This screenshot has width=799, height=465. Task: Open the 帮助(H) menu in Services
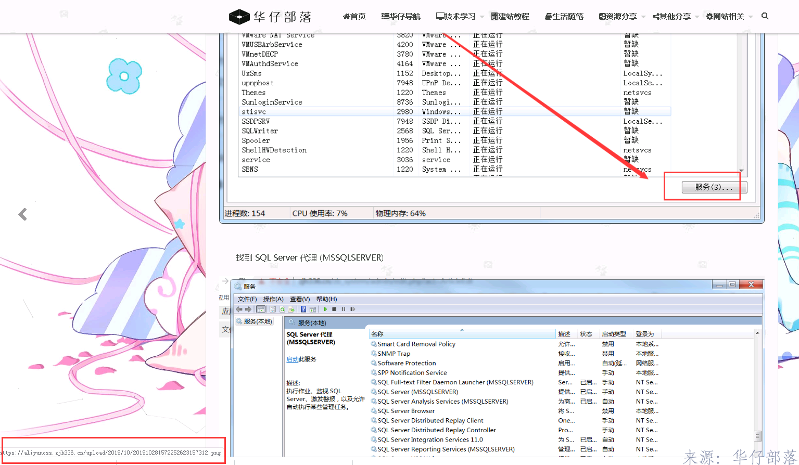tap(326, 299)
